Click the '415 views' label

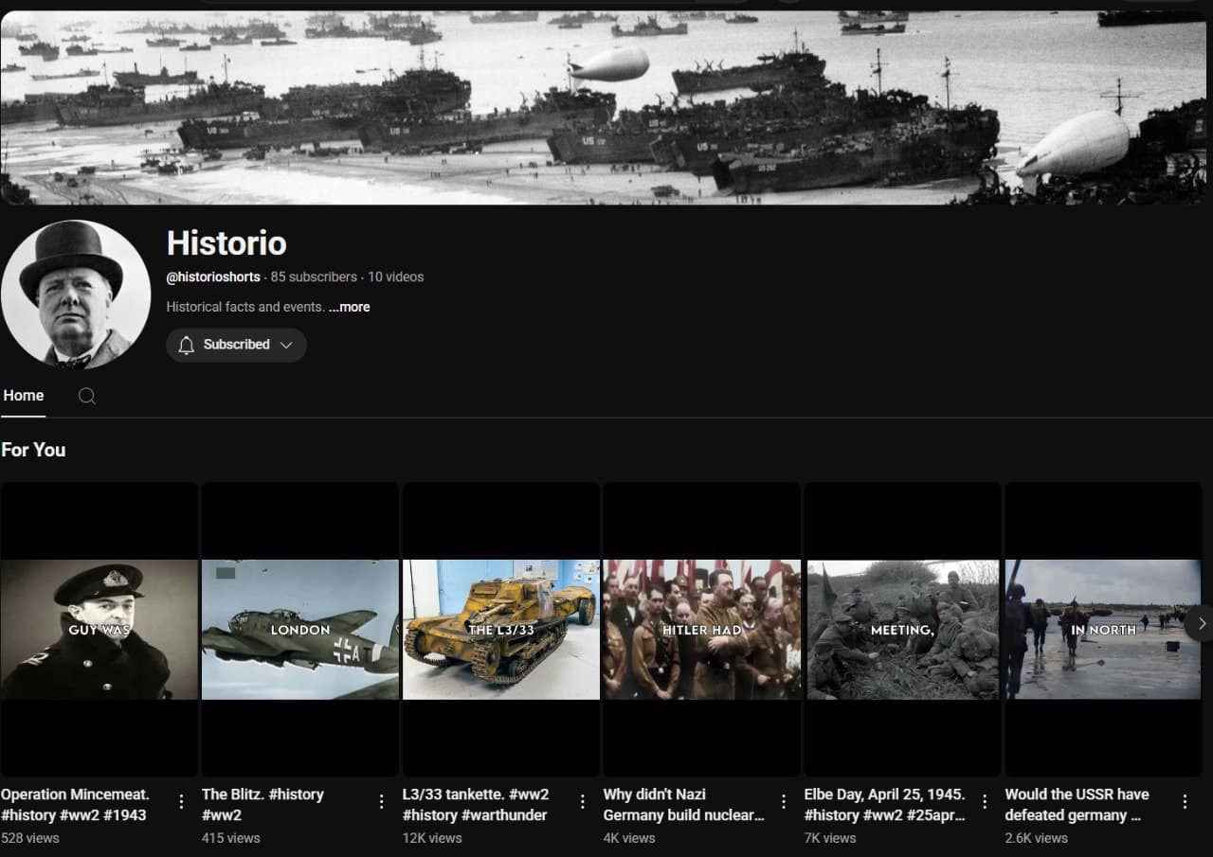(231, 838)
